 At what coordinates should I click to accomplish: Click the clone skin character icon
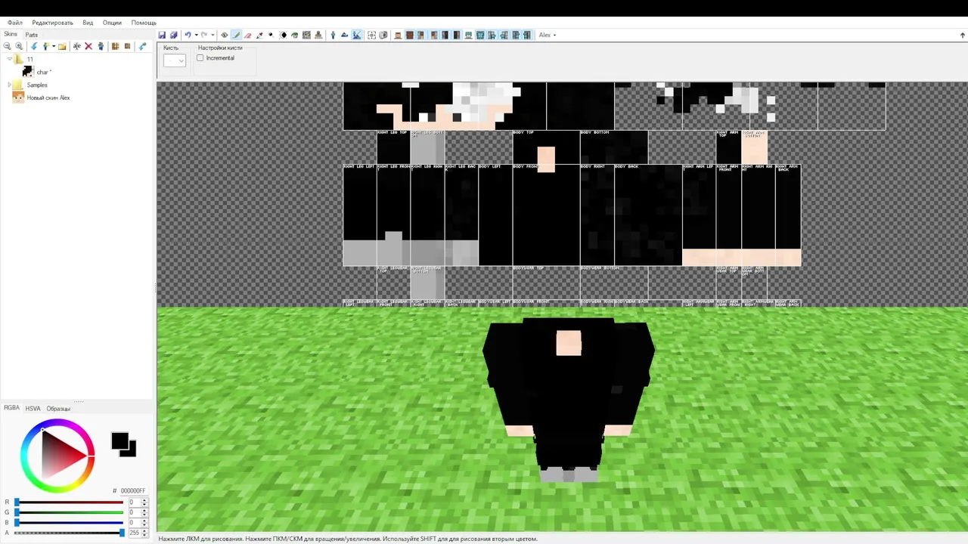(101, 46)
